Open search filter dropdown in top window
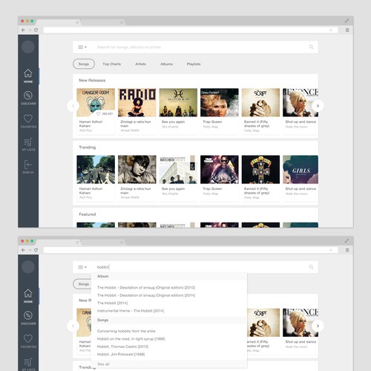This screenshot has height=371, width=371. (x=82, y=47)
